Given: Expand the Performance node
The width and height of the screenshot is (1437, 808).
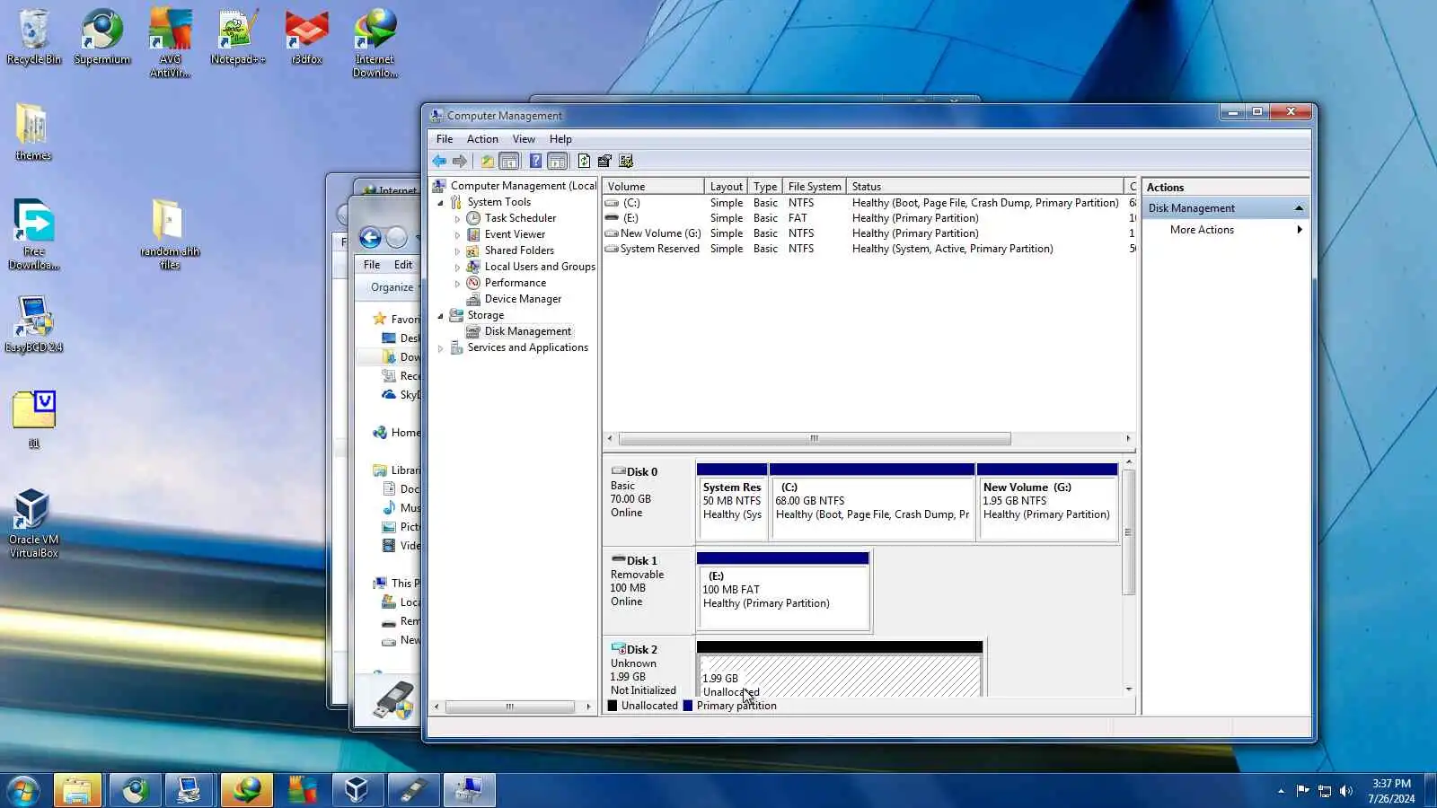Looking at the screenshot, I should coord(457,284).
